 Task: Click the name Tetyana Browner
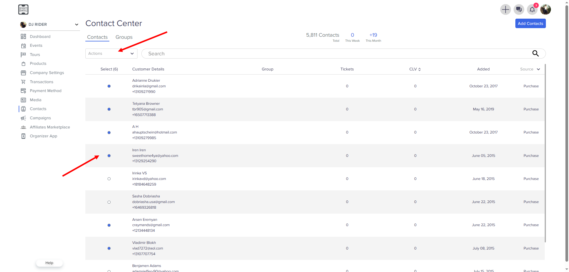[146, 104]
